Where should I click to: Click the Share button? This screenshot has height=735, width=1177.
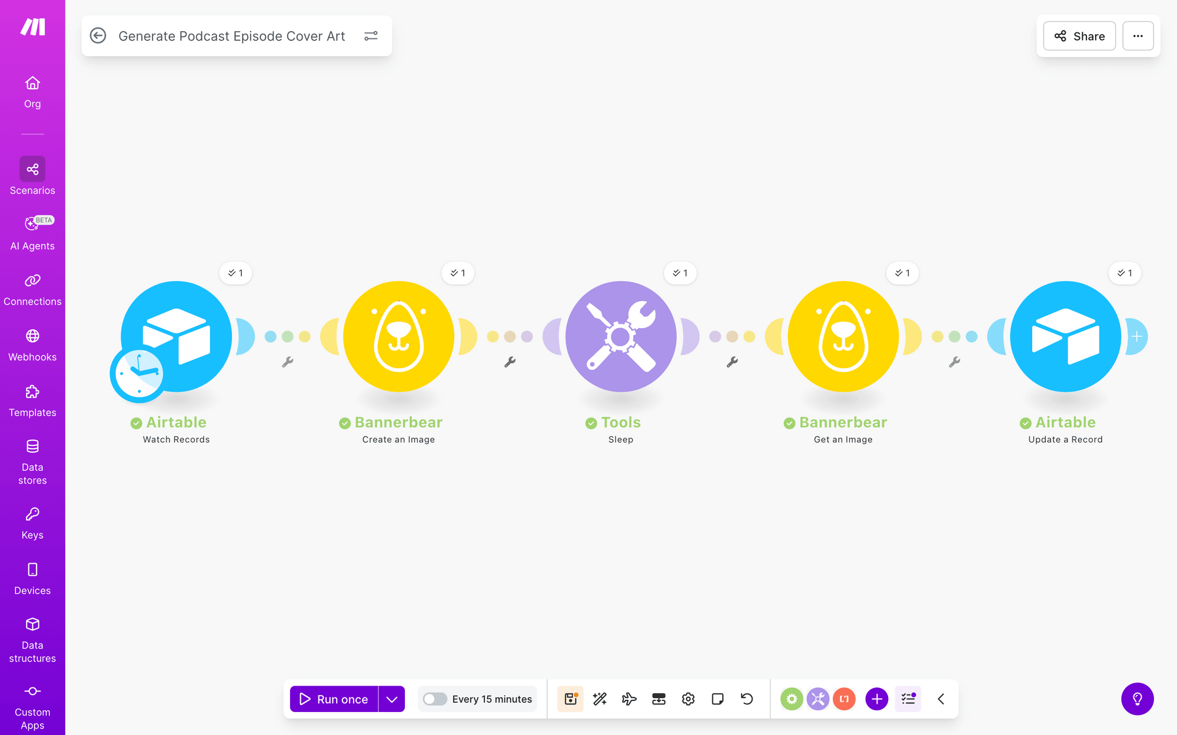(x=1079, y=36)
